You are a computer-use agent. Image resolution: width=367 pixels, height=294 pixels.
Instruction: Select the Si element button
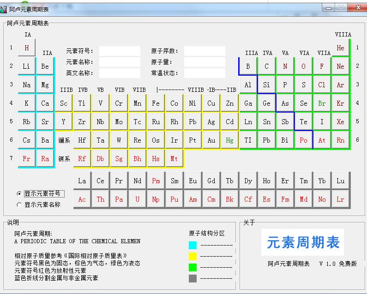266,85
